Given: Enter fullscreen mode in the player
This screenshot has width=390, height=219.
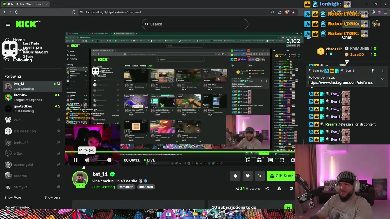Looking at the screenshot, I should [282, 160].
